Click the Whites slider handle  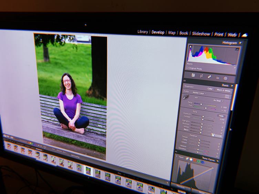pos(201,130)
